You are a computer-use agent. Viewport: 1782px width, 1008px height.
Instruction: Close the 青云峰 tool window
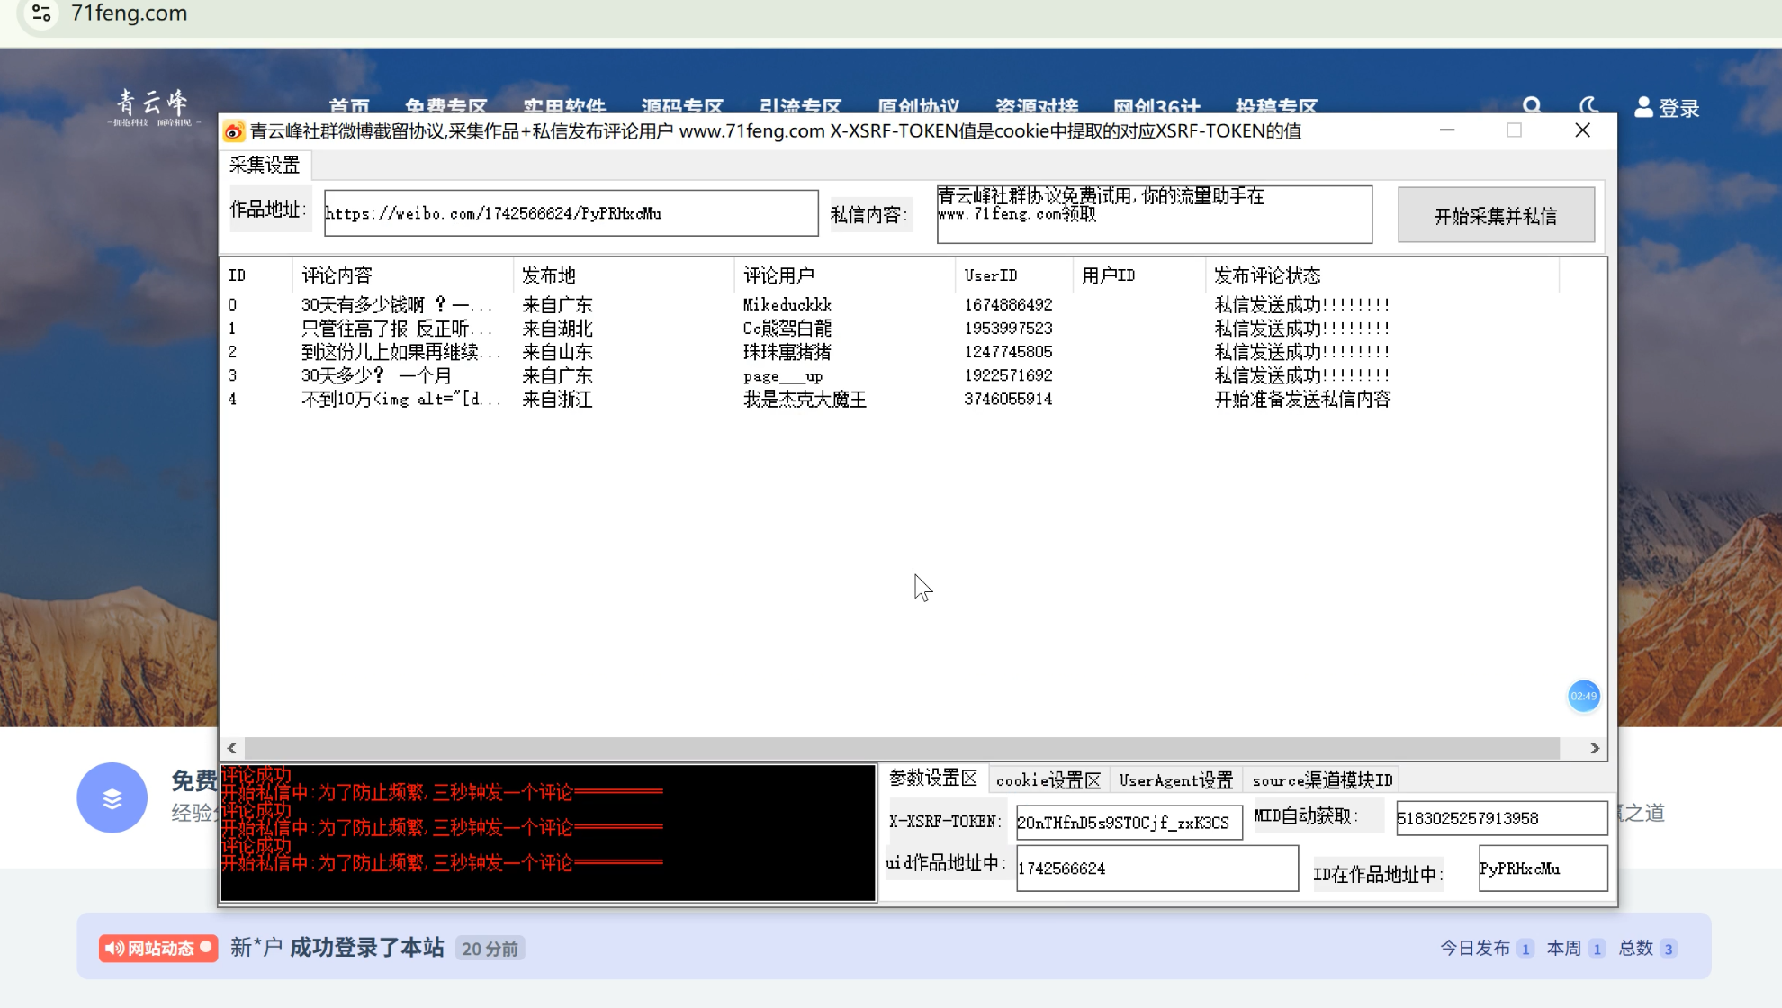[1582, 130]
